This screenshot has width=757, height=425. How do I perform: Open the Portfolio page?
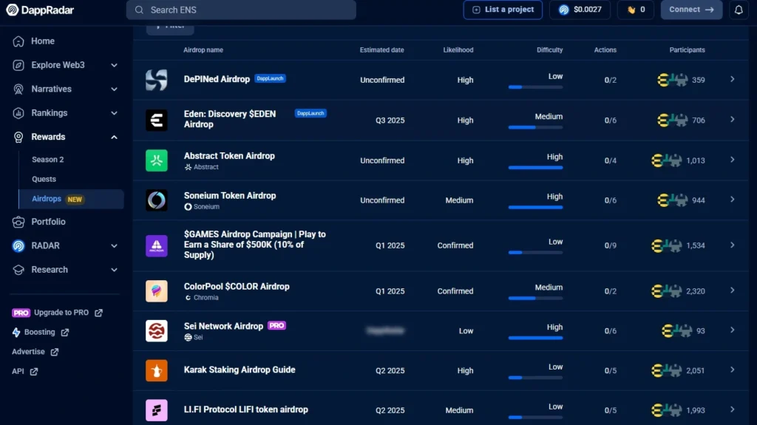(x=48, y=222)
